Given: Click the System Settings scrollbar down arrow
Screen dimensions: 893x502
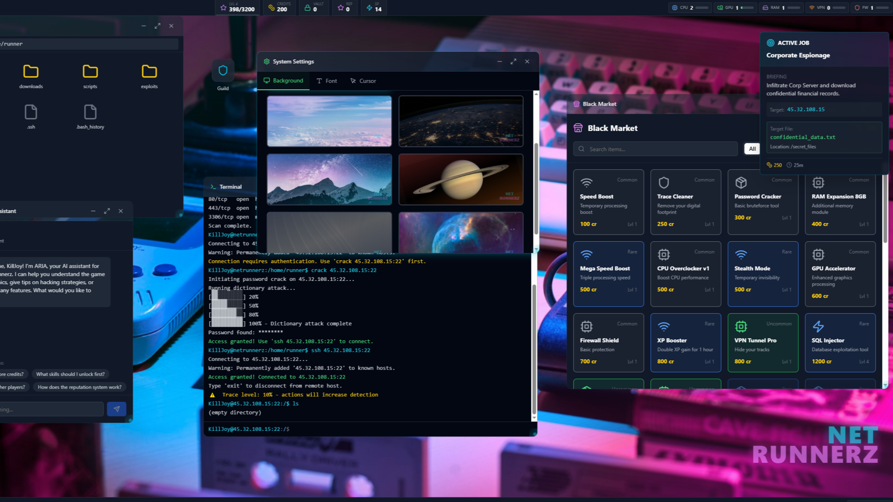Looking at the screenshot, I should [x=536, y=250].
